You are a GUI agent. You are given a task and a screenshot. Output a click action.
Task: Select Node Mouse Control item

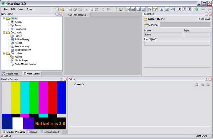26,64
